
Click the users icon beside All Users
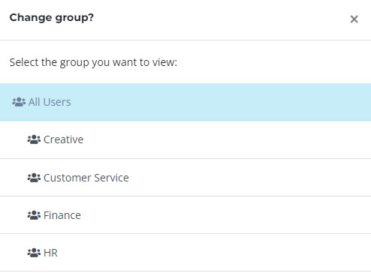[19, 102]
